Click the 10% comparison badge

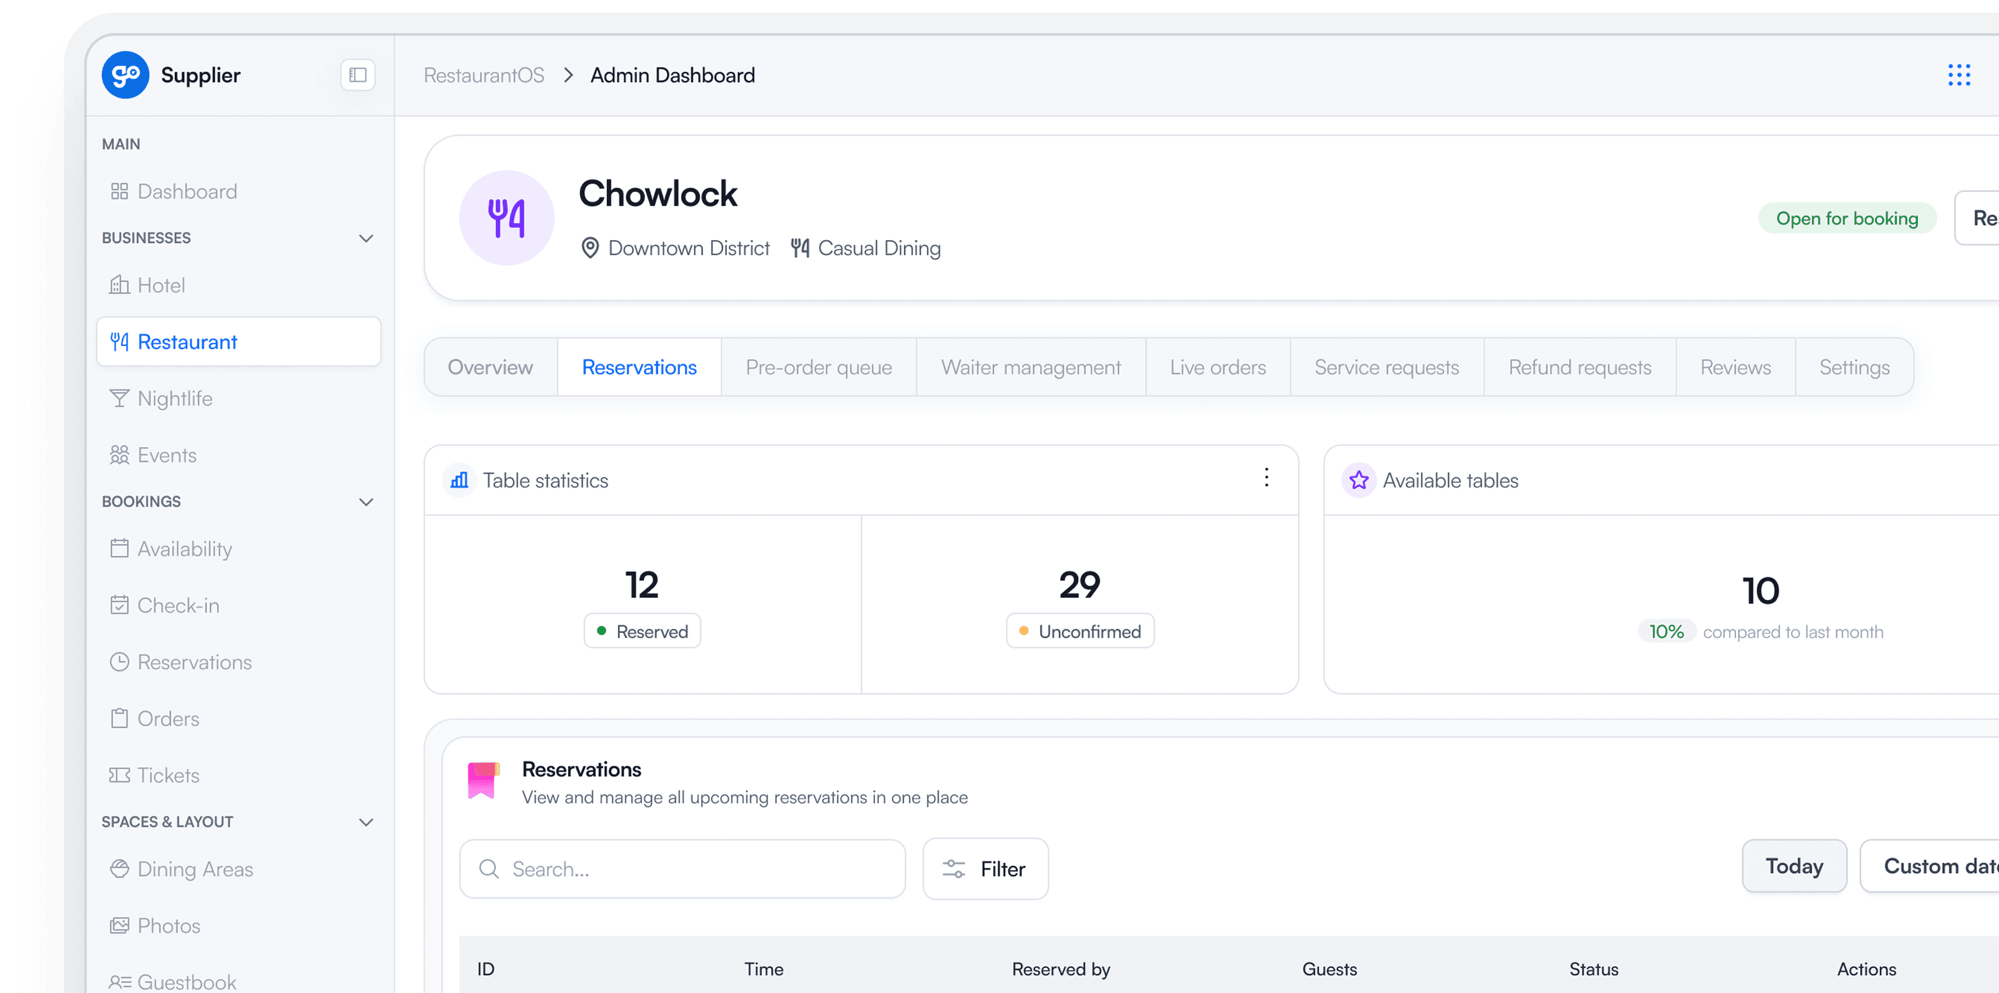pos(1667,632)
